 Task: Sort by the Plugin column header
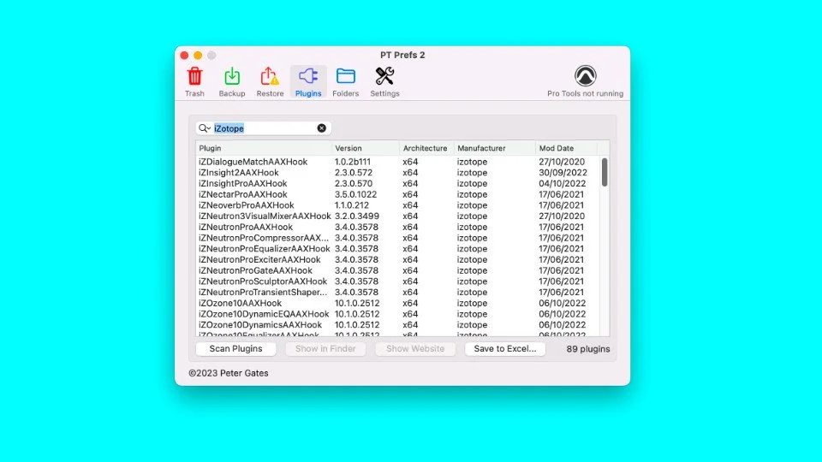pyautogui.click(x=264, y=148)
